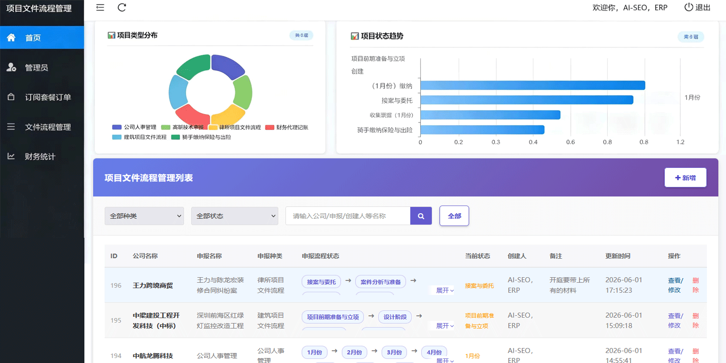This screenshot has height=363, width=726.
Task: Click the 案件分析与准备 step tag
Action: 381,282
